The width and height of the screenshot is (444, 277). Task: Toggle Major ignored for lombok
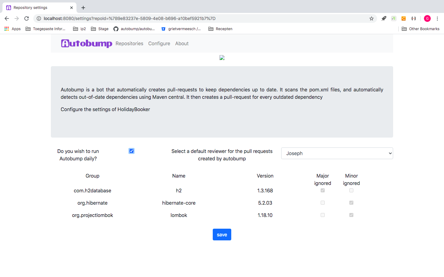(323, 215)
